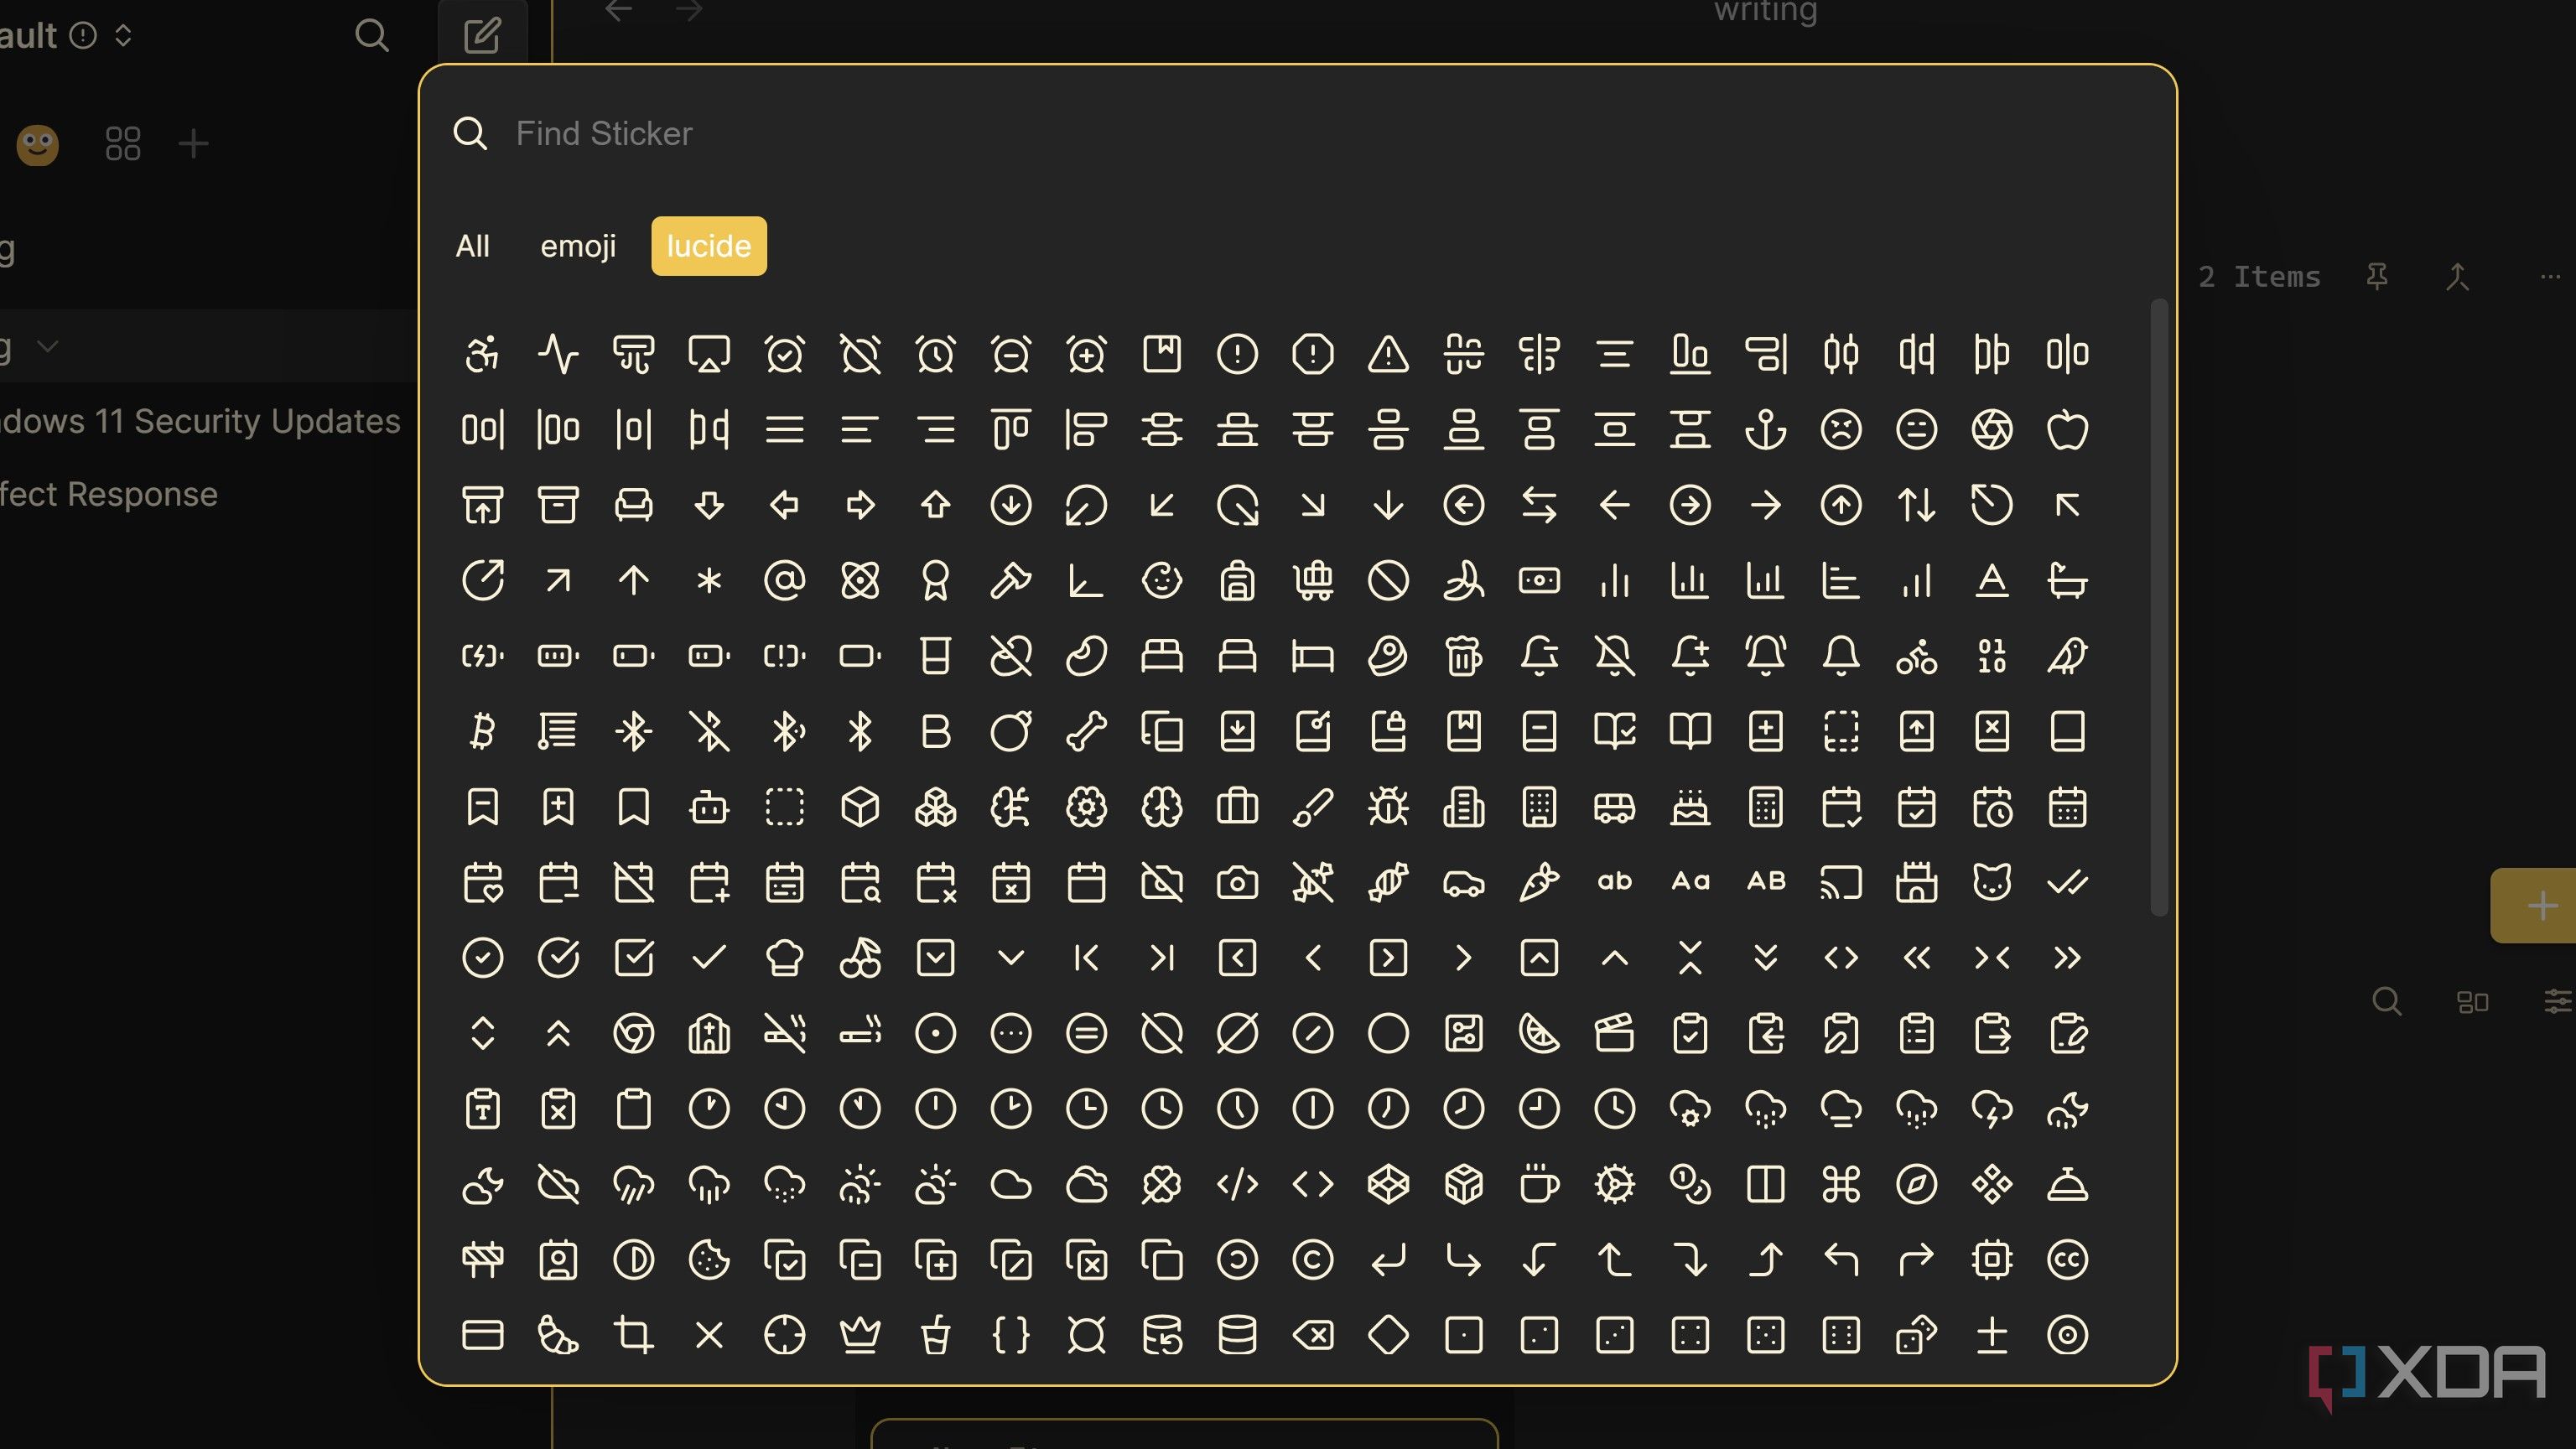This screenshot has width=2576, height=1449.
Task: Select the at-sign sticker icon
Action: point(784,581)
